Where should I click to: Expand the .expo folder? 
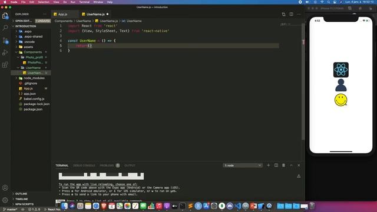pyautogui.click(x=31, y=31)
